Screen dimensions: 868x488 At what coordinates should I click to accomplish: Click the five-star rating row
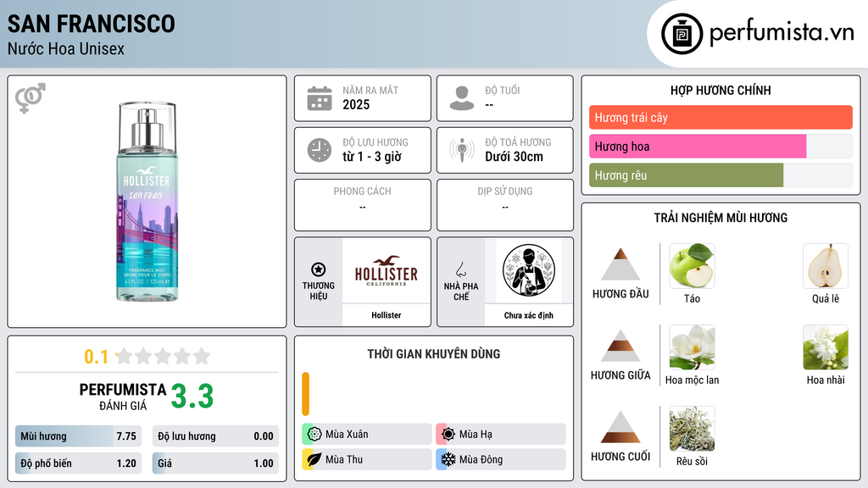[x=163, y=356]
